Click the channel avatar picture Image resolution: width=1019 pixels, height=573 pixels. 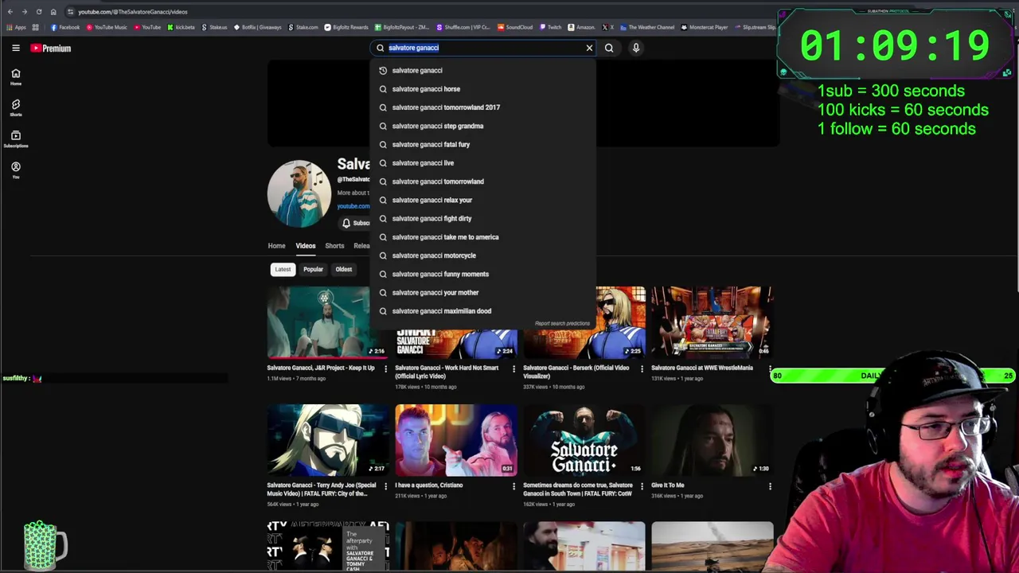click(x=299, y=193)
